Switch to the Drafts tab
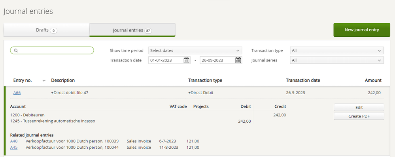This screenshot has width=395, height=157. coord(47,30)
